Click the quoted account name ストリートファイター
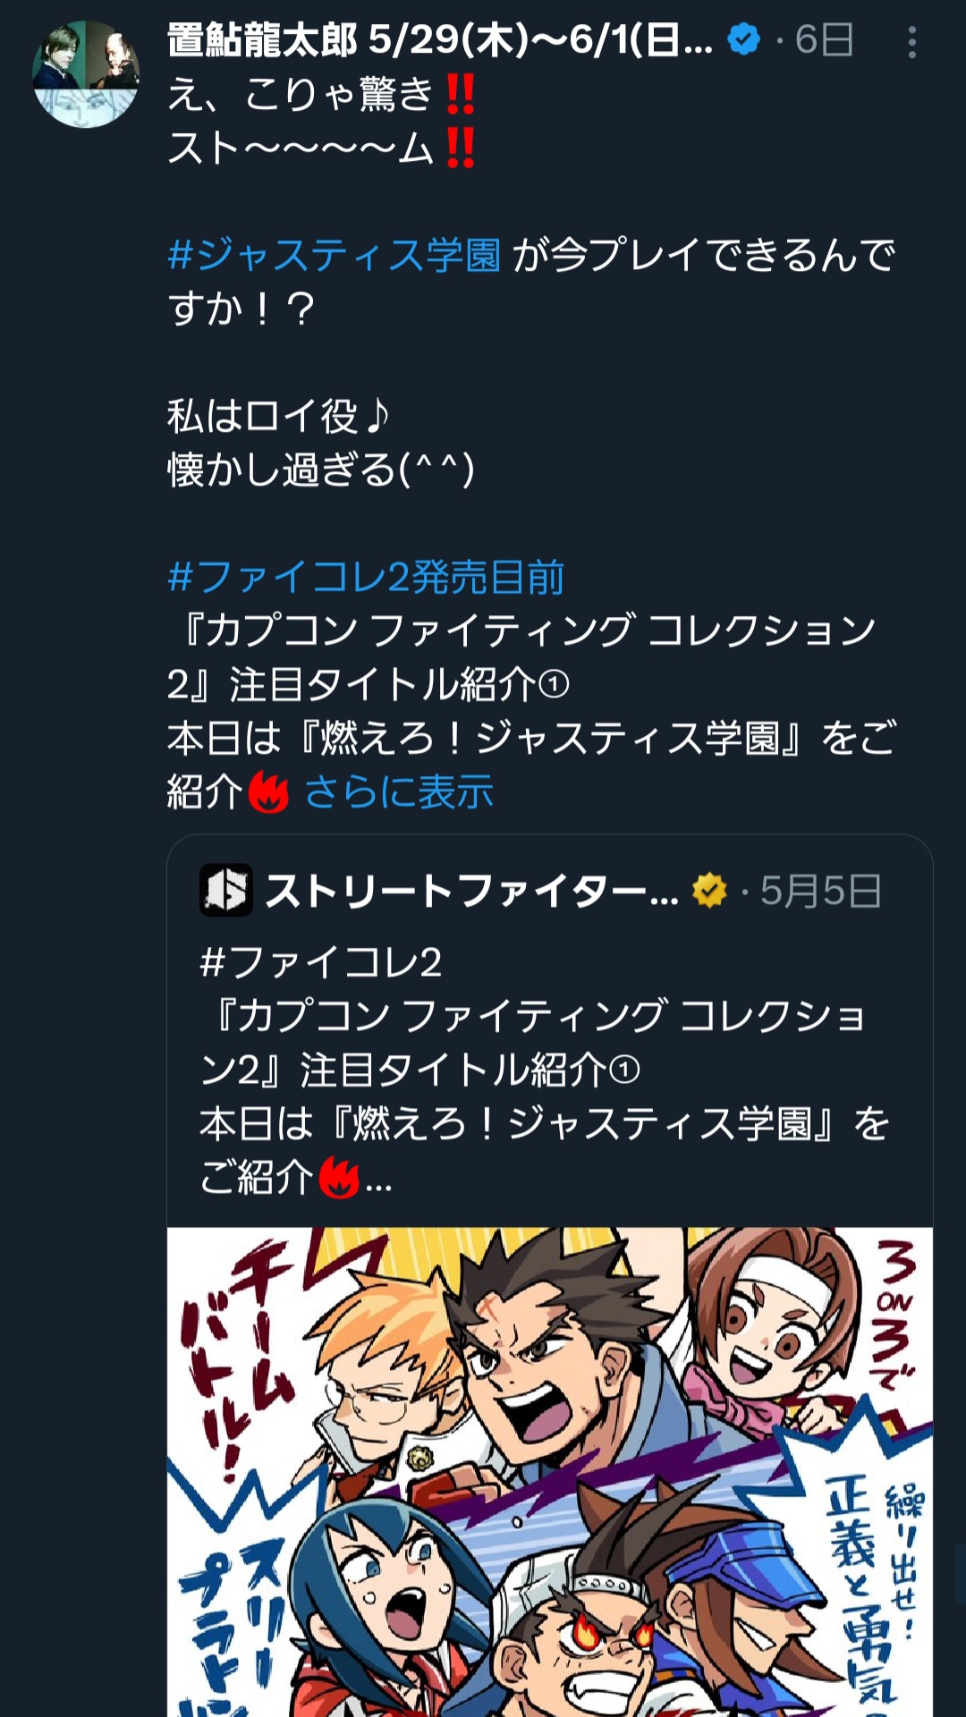Screen dimensions: 966x1717 click(x=471, y=891)
